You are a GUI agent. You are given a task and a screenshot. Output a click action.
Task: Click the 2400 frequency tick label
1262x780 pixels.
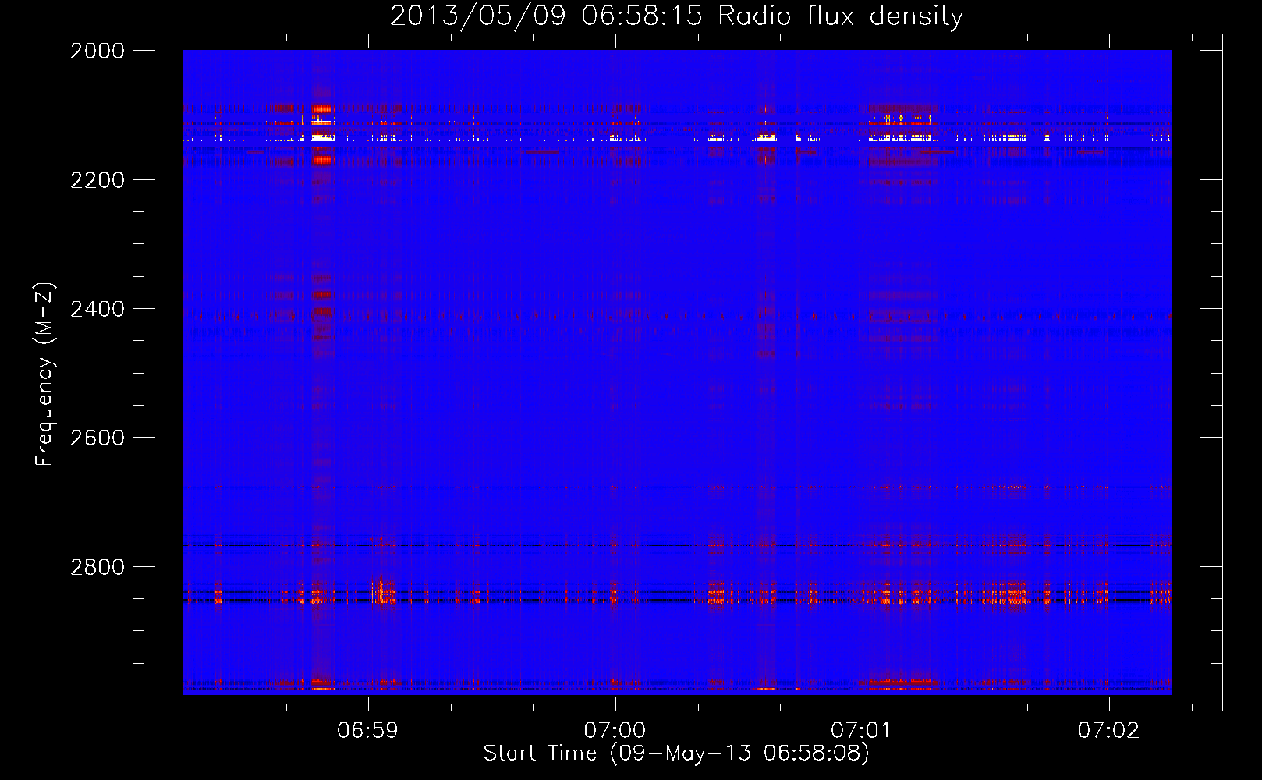coord(97,309)
